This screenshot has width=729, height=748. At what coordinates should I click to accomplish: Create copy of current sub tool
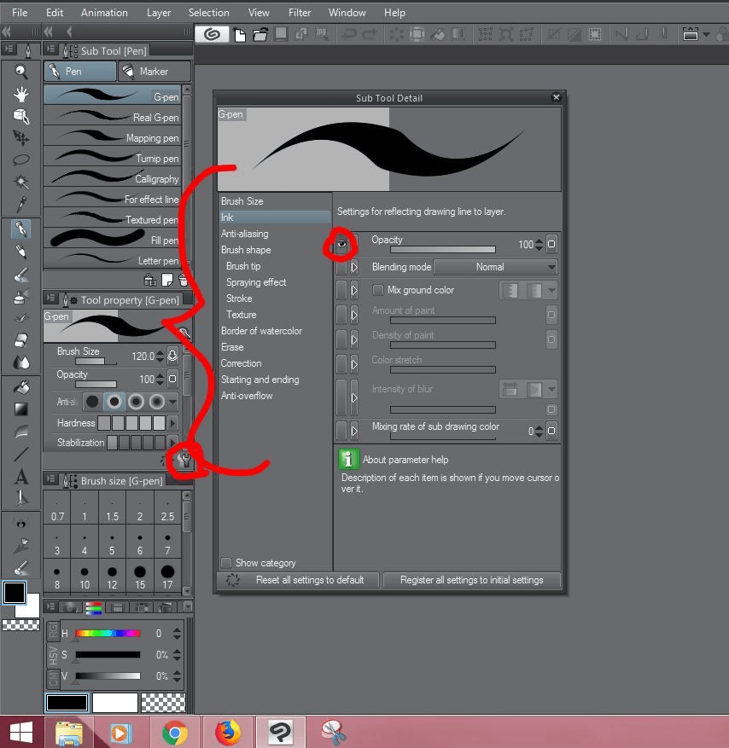pyautogui.click(x=166, y=280)
